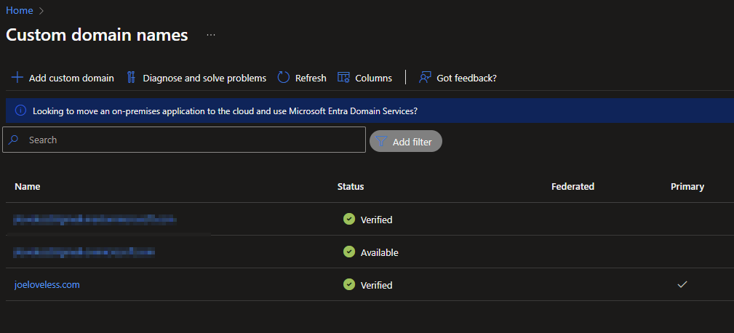Open the Microsoft Entra Domain Services banner

coord(226,111)
